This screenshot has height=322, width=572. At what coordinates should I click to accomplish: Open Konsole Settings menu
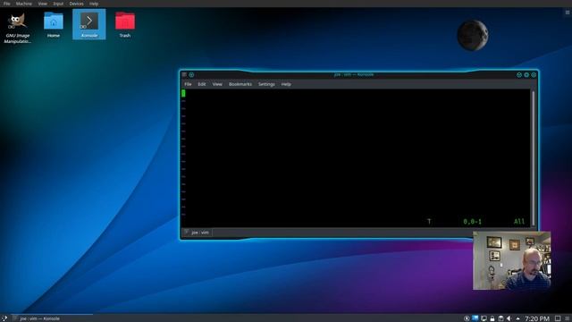266,84
